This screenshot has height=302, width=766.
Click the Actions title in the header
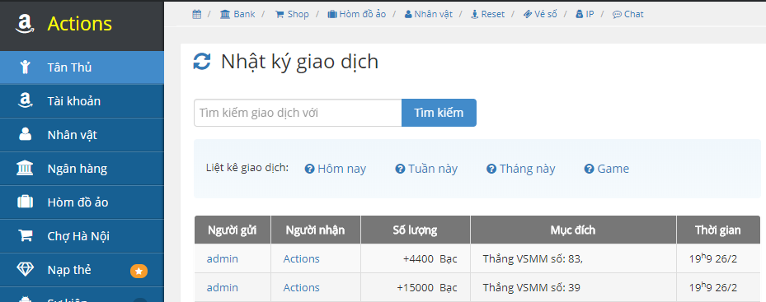coord(80,24)
